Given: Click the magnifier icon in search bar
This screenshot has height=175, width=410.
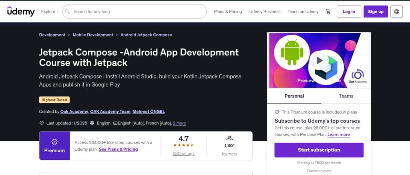Looking at the screenshot, I should (x=67, y=12).
